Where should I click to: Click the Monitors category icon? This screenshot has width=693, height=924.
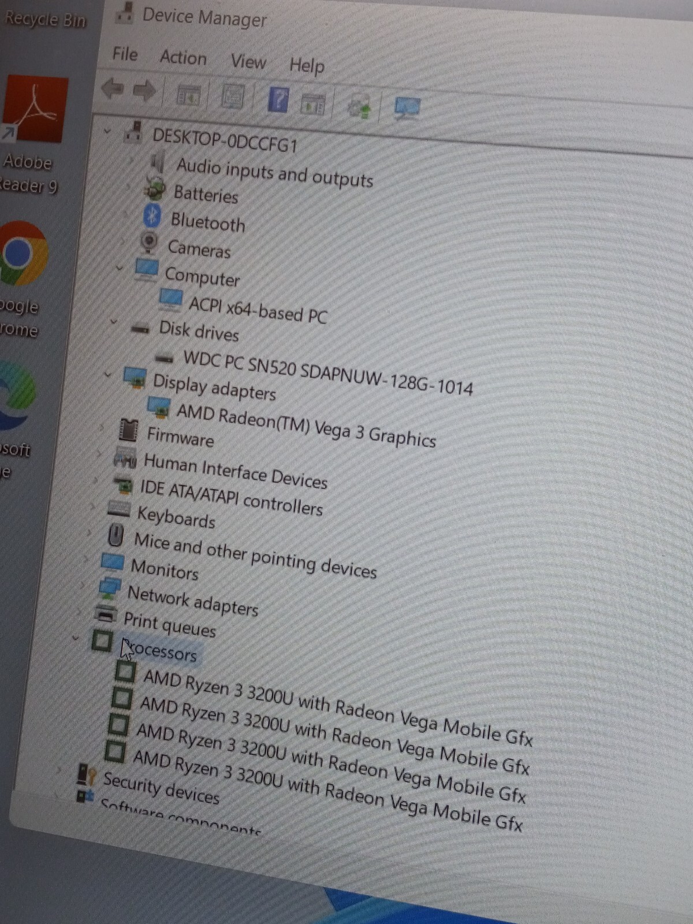(112, 562)
